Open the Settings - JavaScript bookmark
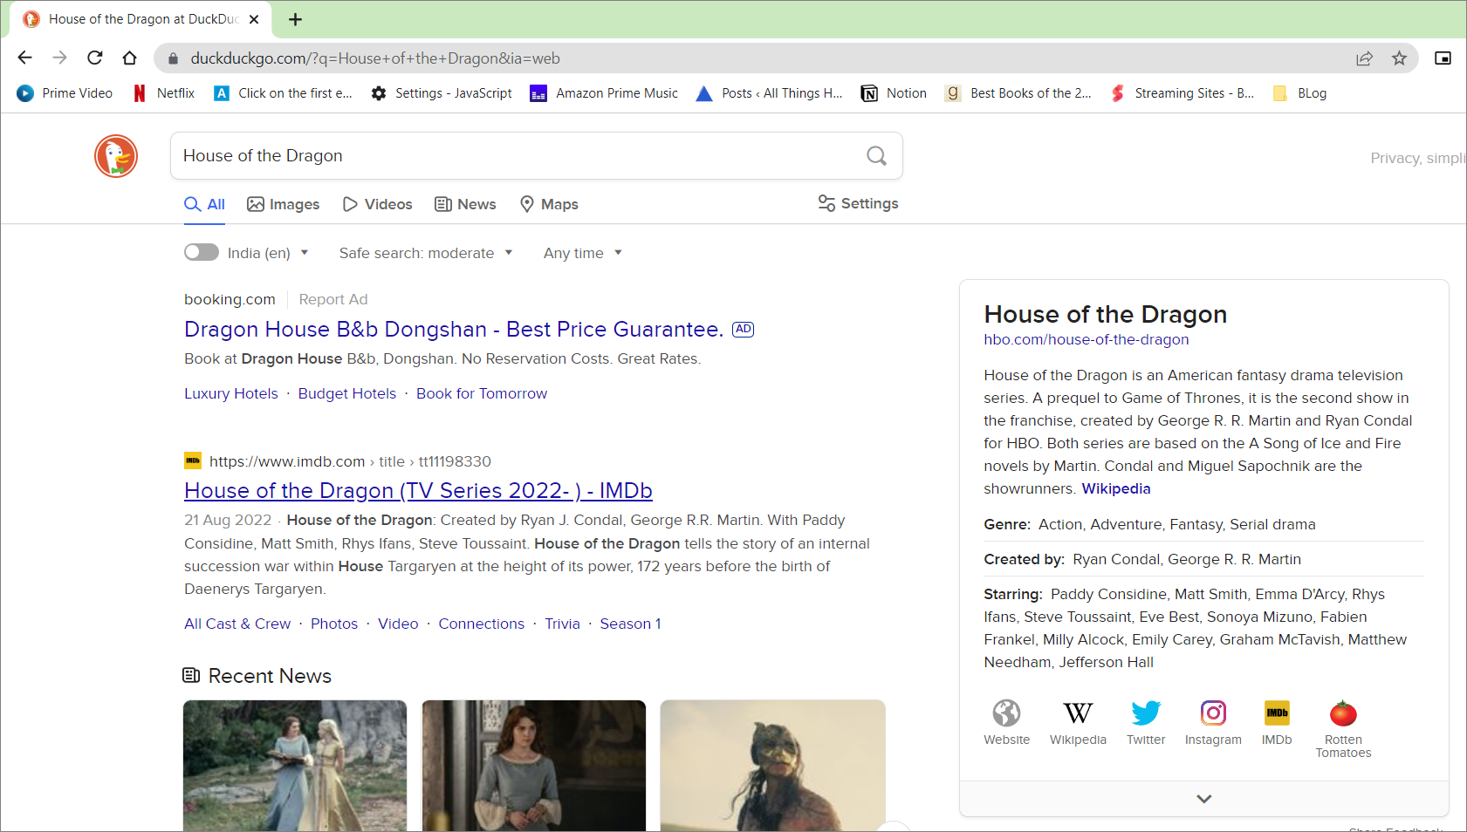Image resolution: width=1467 pixels, height=832 pixels. 442,93
